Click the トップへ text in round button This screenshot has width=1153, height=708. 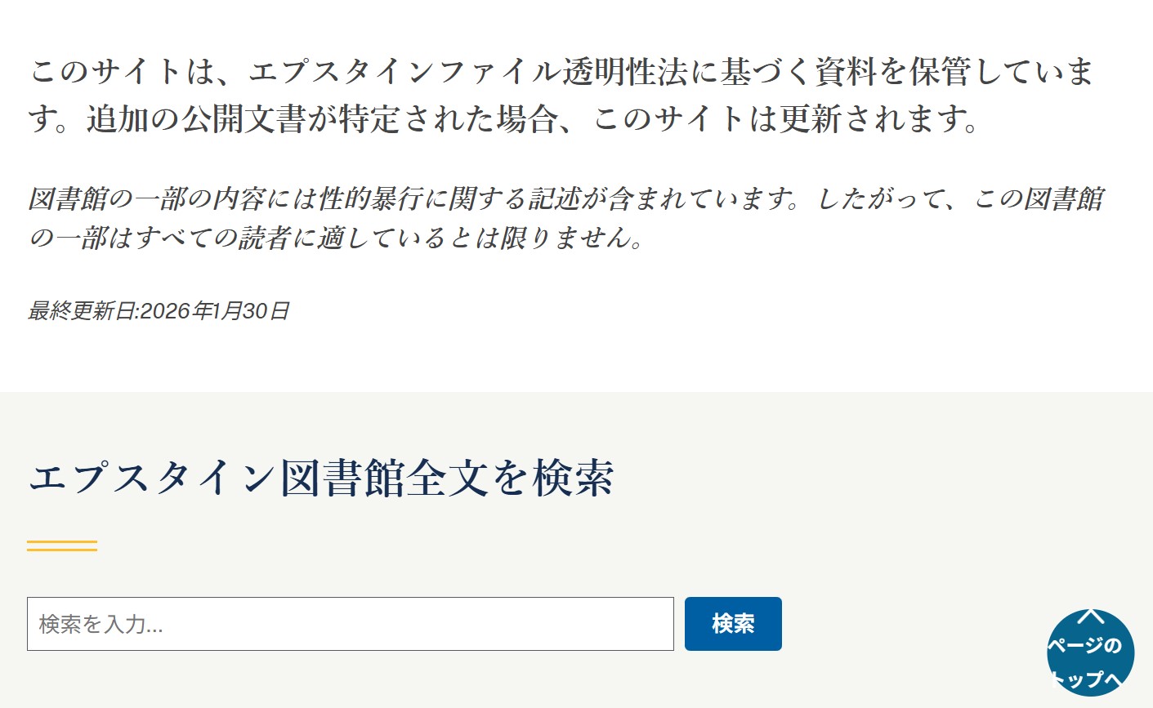pyautogui.click(x=1090, y=679)
